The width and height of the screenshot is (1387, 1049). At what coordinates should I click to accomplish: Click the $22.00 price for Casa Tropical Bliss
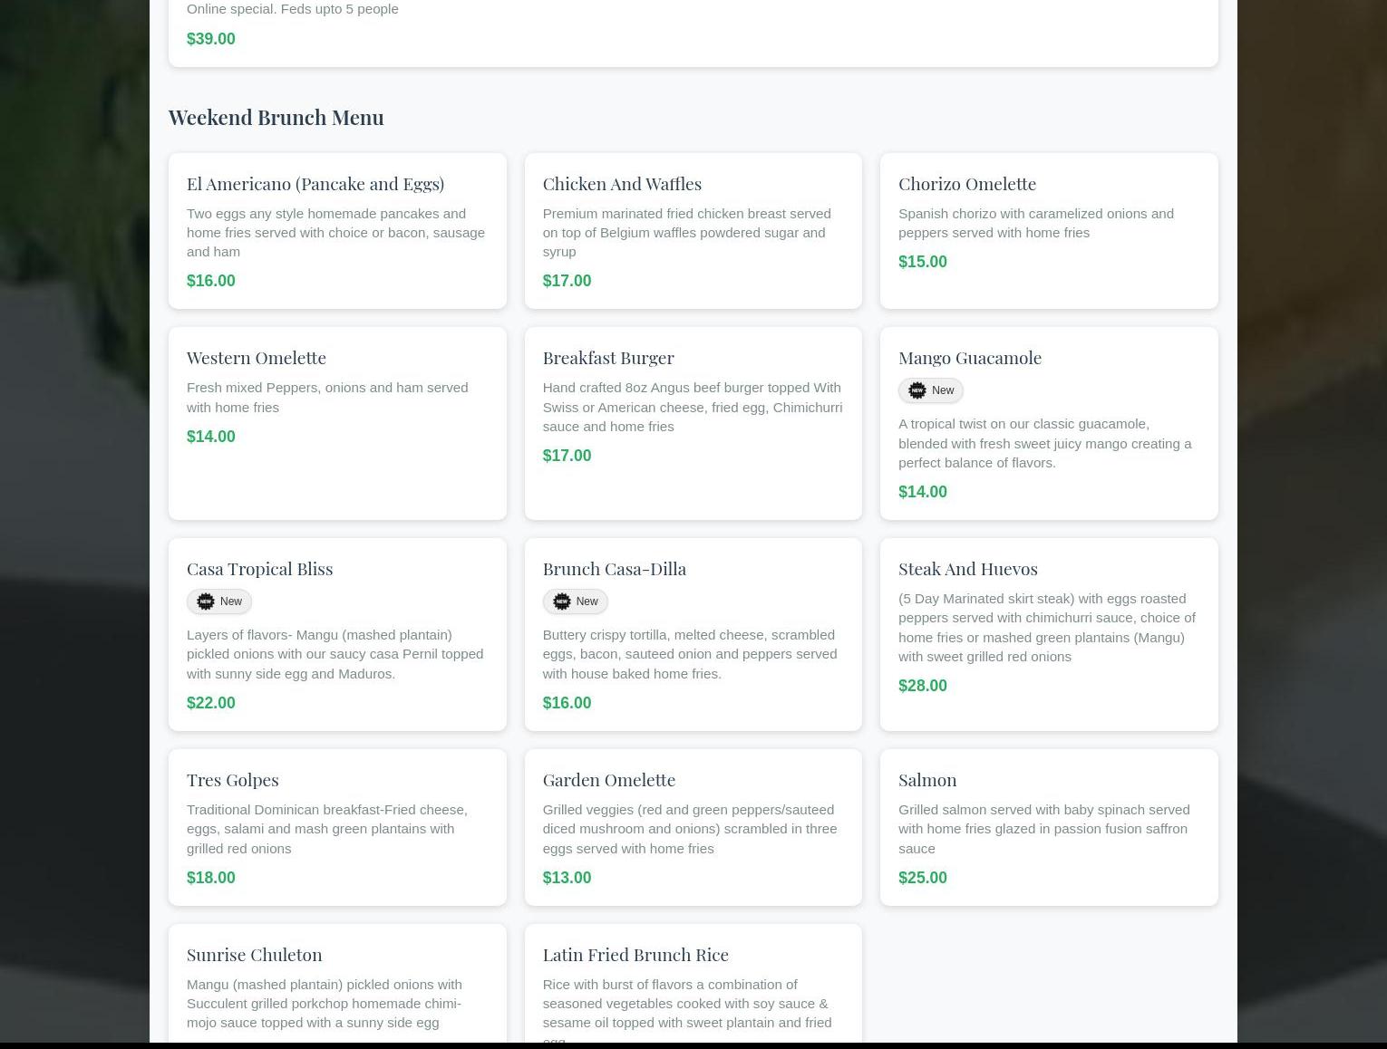click(210, 703)
